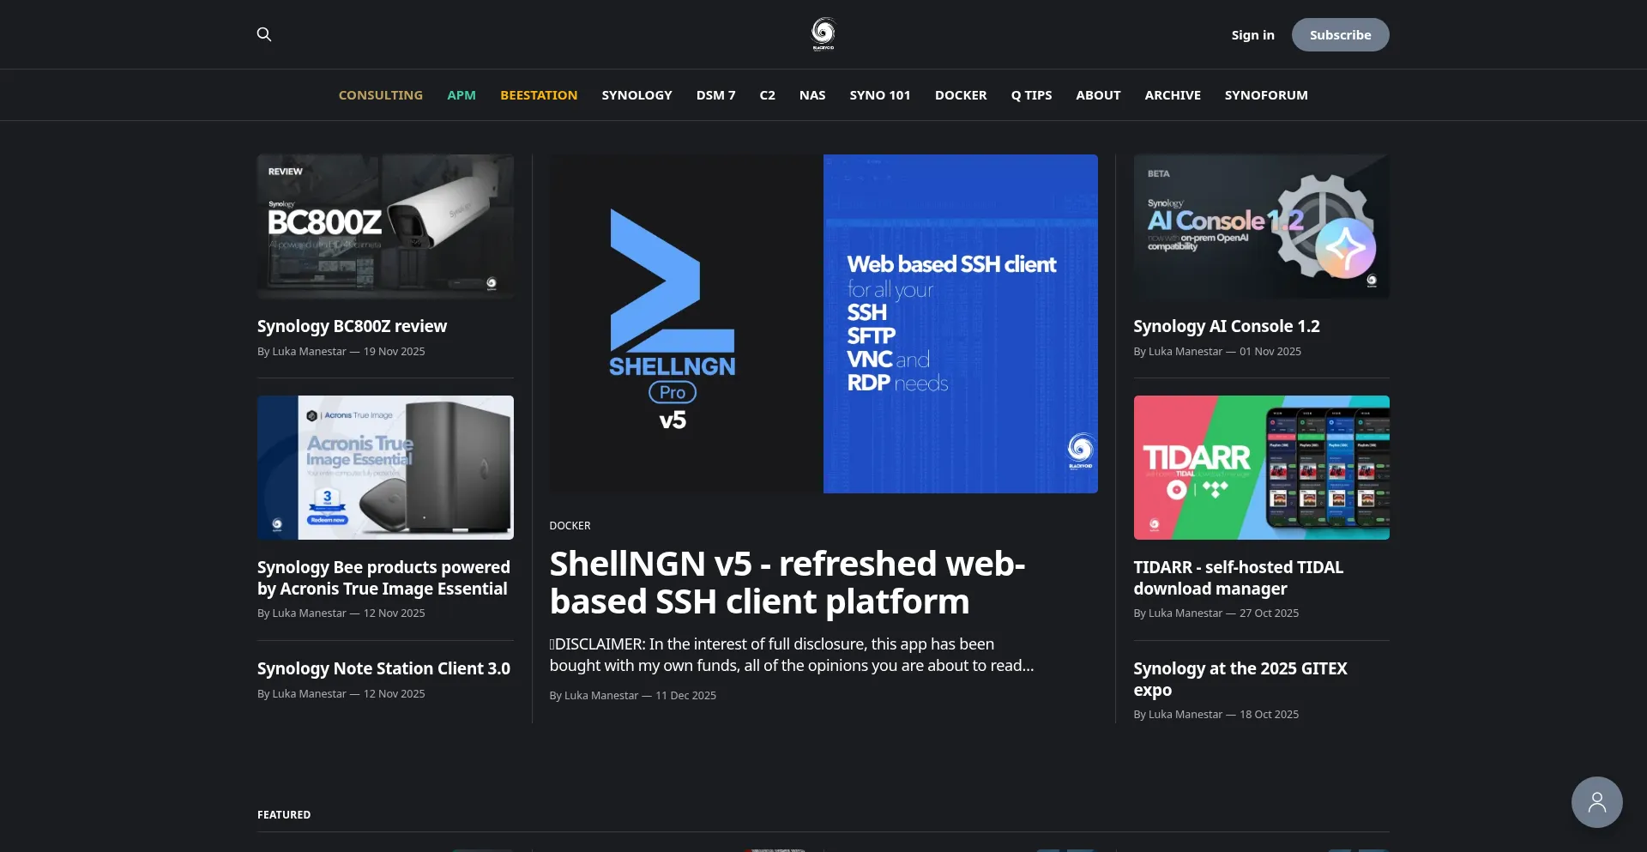
Task: Click Subscribe button
Action: point(1340,34)
